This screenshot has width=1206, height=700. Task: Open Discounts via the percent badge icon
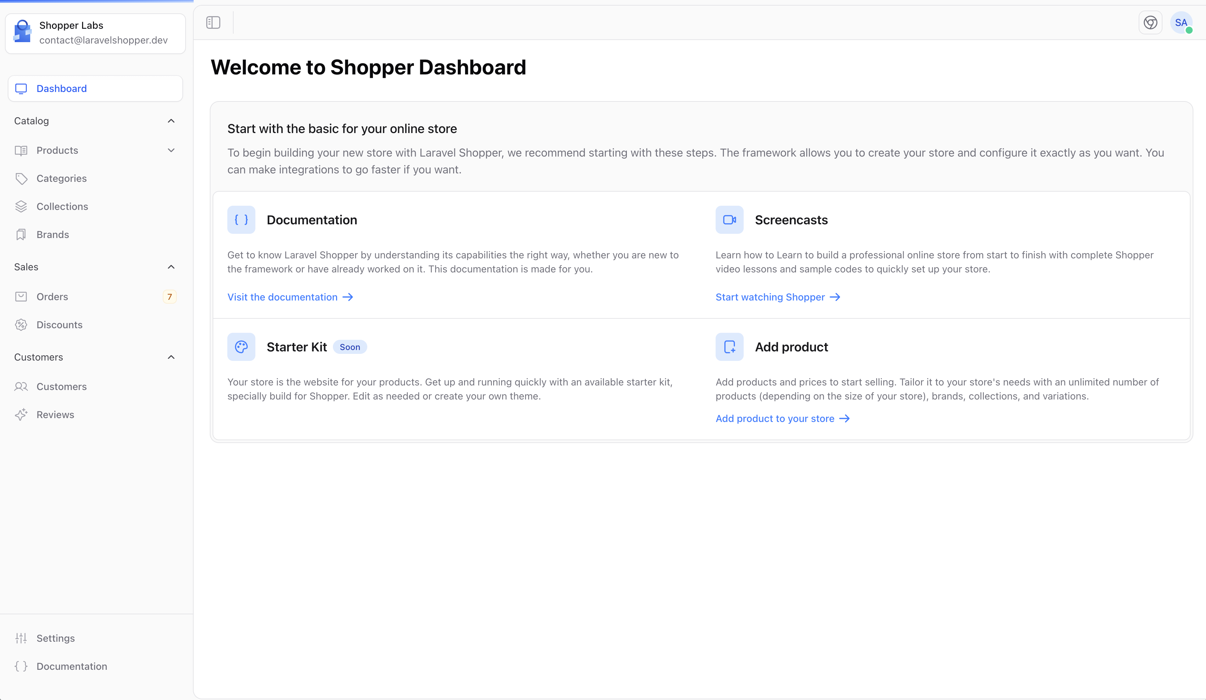(x=21, y=325)
